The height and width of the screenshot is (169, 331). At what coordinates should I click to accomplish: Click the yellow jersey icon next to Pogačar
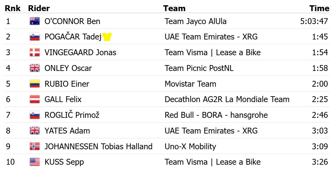107,37
